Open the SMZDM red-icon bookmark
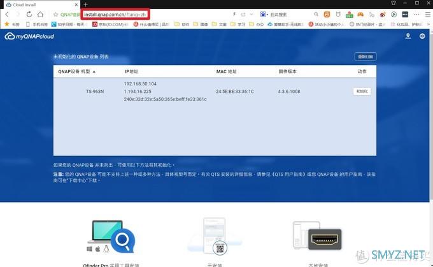The height and width of the screenshot is (267, 433). [x=151, y=24]
